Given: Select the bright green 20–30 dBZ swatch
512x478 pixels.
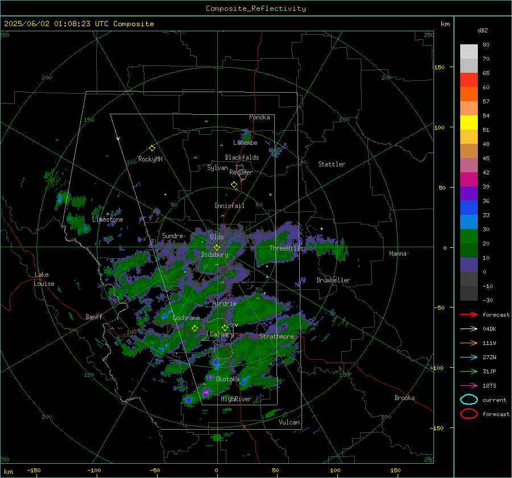Looking at the screenshot, I should (x=469, y=236).
